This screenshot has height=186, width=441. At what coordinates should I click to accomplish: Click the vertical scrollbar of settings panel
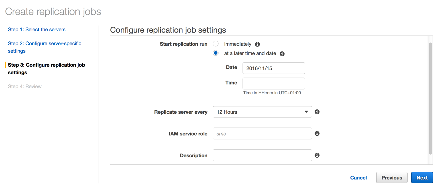coord(430,98)
